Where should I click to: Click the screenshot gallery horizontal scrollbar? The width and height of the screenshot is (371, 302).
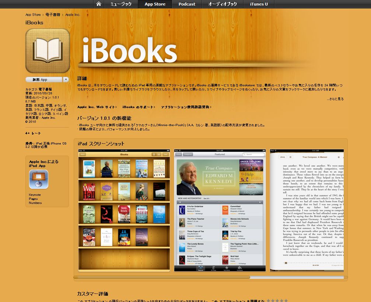162,277
